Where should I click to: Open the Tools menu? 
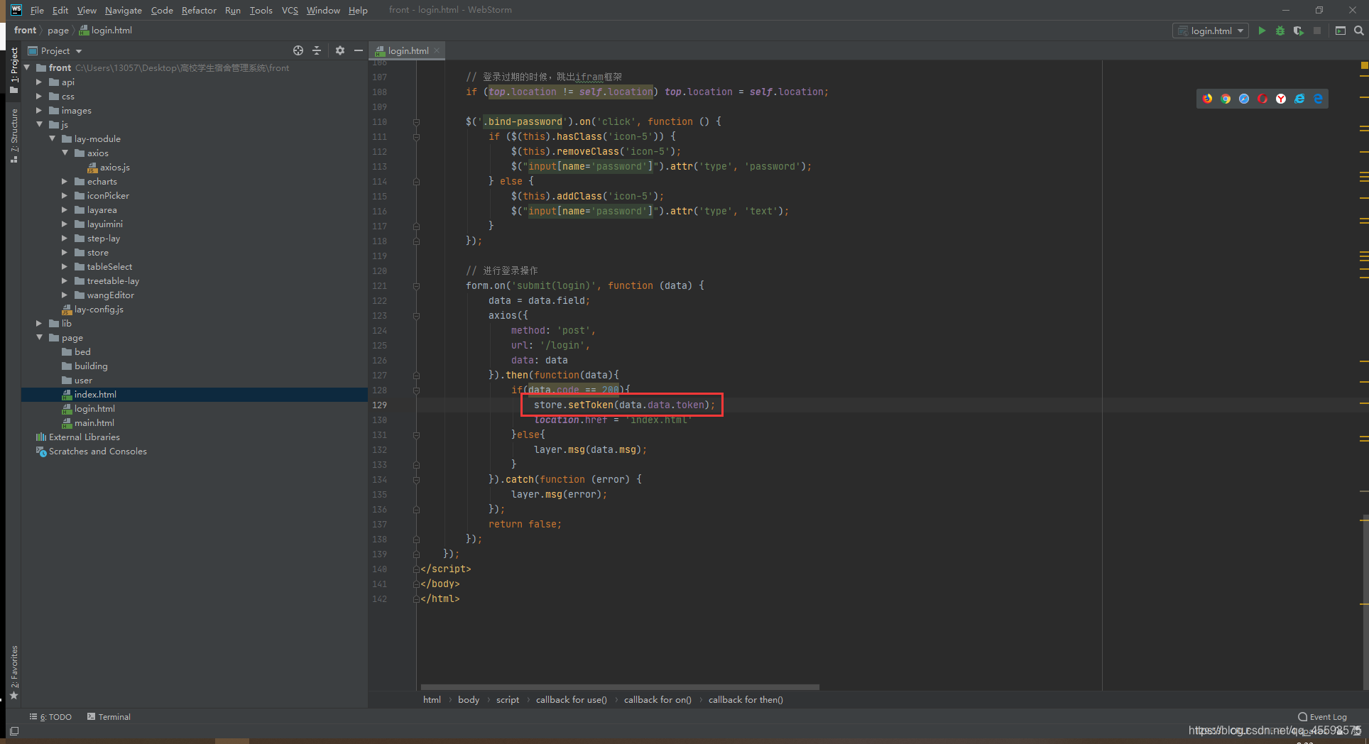click(x=261, y=10)
